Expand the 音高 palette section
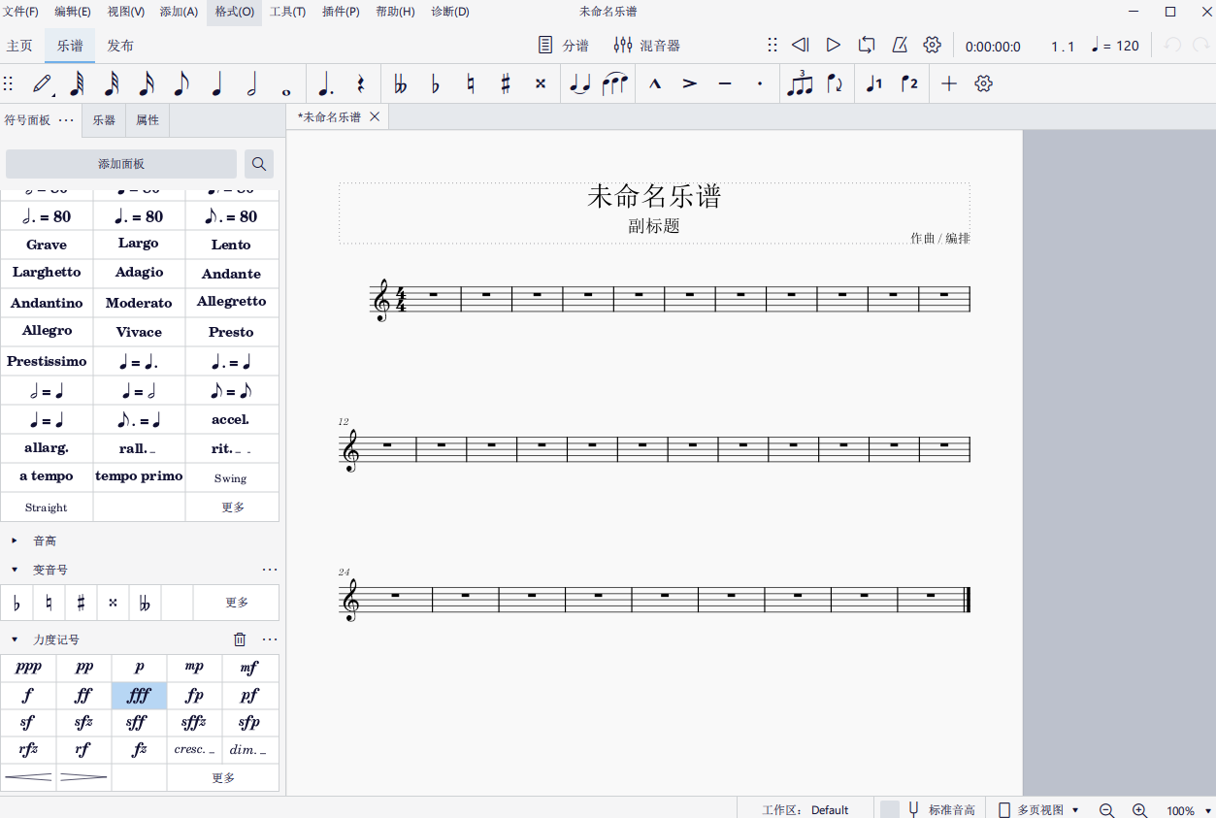This screenshot has height=818, width=1216. pyautogui.click(x=14, y=540)
